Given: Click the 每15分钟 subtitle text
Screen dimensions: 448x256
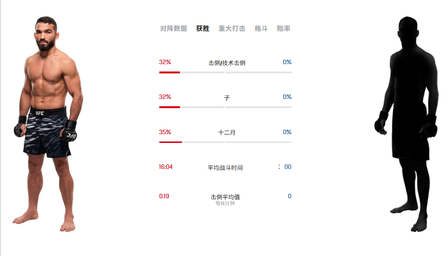Looking at the screenshot, I should pos(225,204).
